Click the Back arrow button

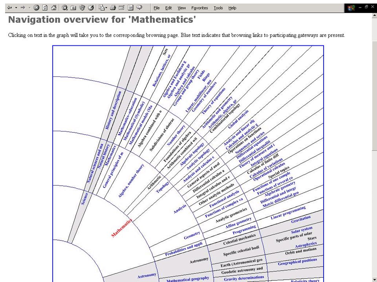coord(9,8)
